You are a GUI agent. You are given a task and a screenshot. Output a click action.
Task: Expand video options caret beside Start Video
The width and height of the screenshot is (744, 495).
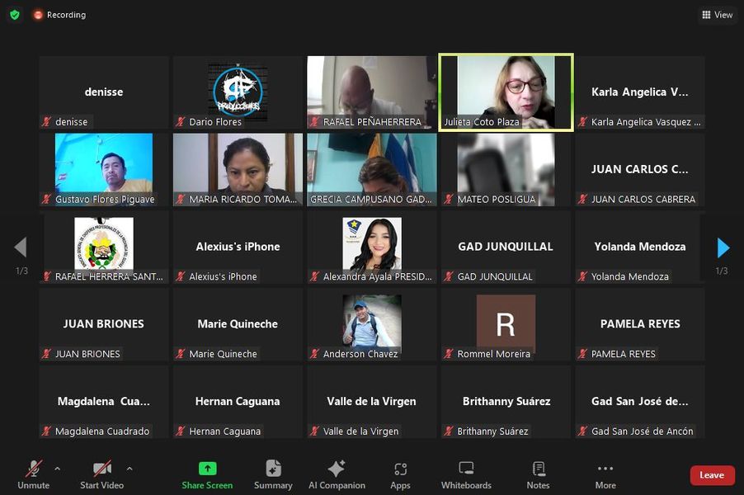click(129, 469)
